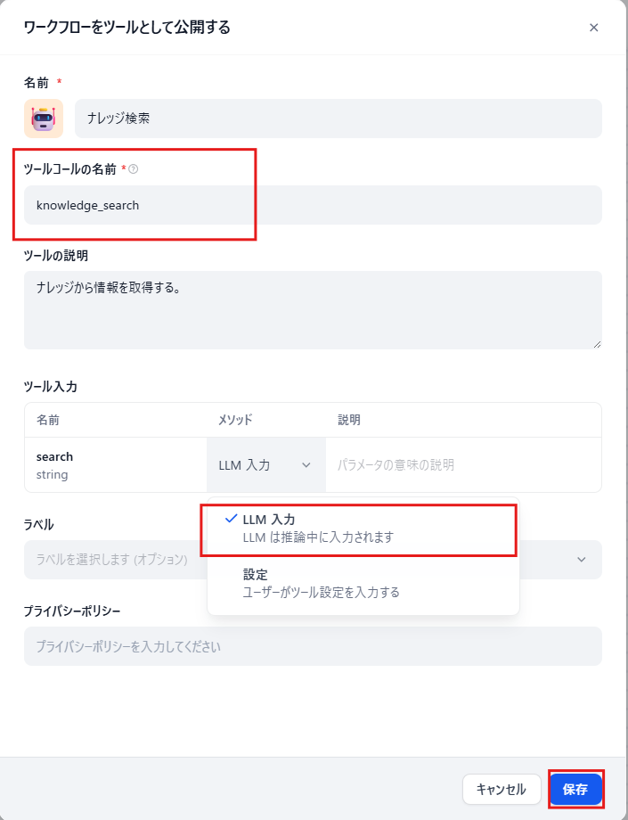Click the knowledge_search tool call name field
Screen dimensions: 628x820
[x=312, y=205]
